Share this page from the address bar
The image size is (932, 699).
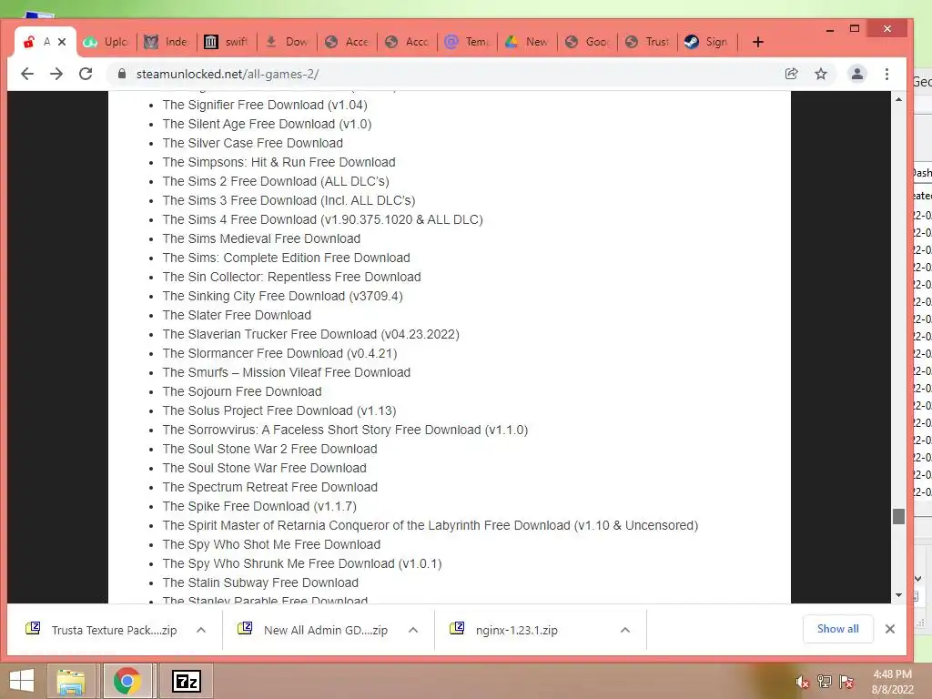[791, 74]
